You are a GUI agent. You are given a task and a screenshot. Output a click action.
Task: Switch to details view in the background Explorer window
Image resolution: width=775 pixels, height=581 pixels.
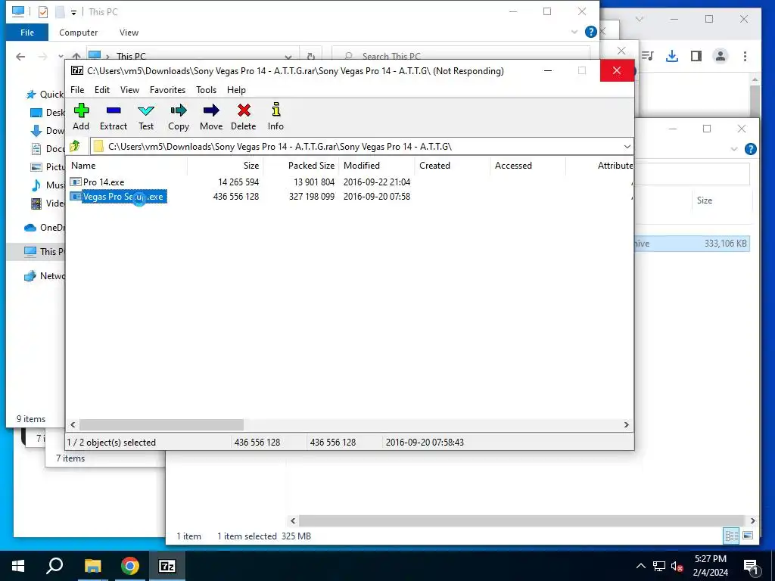coord(731,536)
